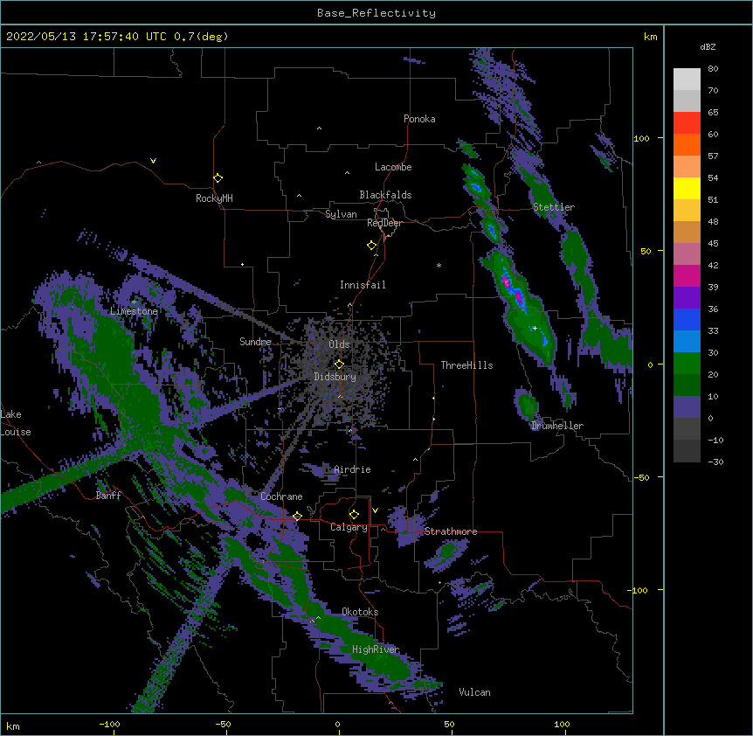Click the yellow diamond marker above Calgary label
This screenshot has width=753, height=736.
tap(354, 515)
